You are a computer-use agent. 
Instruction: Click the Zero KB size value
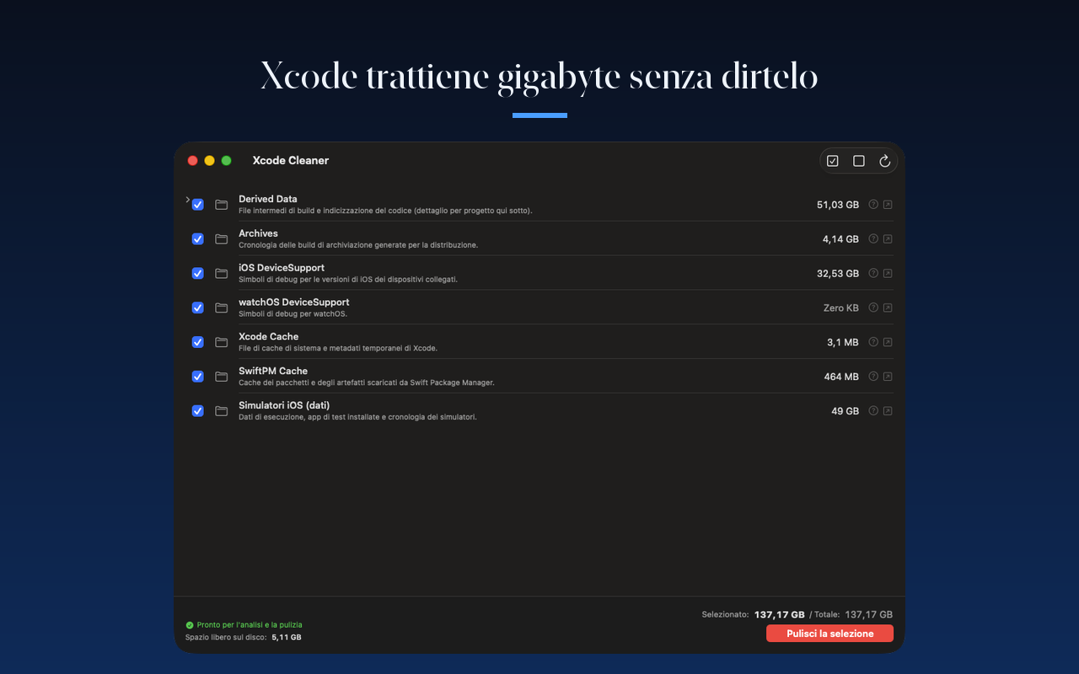tap(841, 308)
